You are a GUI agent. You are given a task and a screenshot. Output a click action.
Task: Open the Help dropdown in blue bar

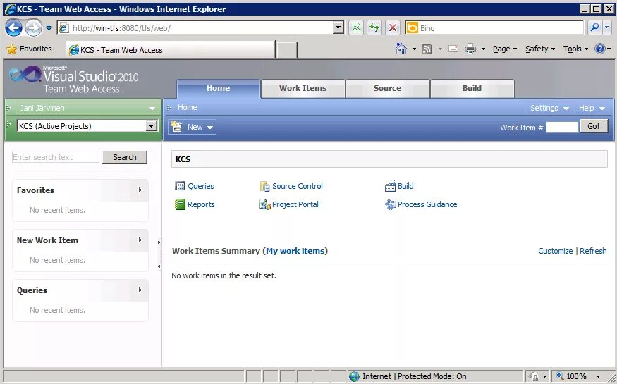coord(592,108)
